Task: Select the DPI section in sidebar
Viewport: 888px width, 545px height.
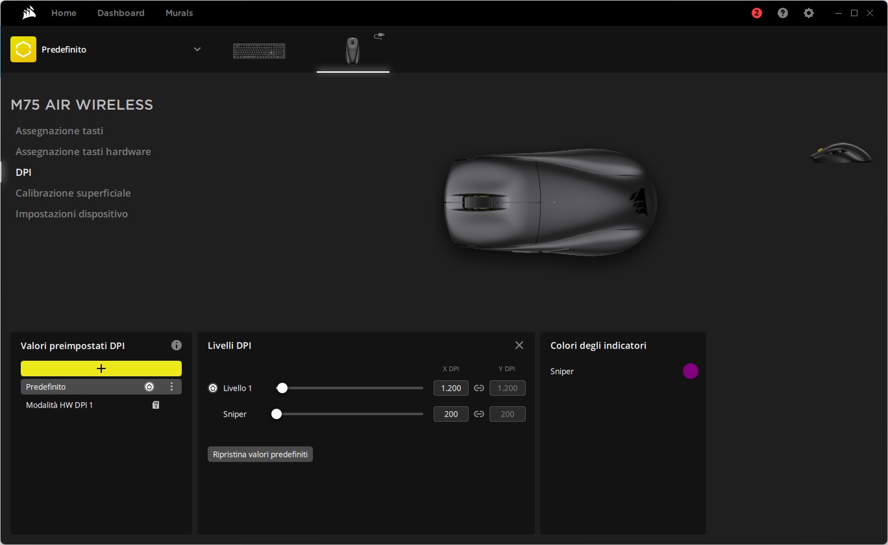Action: [23, 173]
